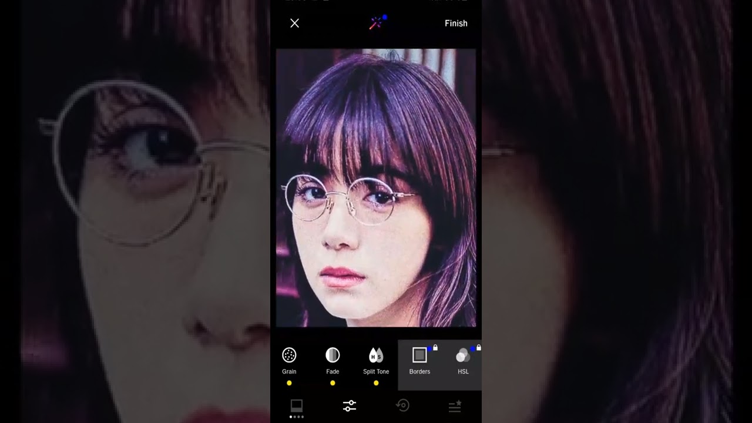The image size is (752, 423).
Task: Tap the magic wand icon
Action: click(375, 23)
